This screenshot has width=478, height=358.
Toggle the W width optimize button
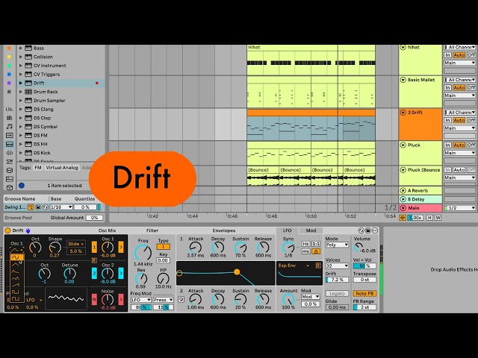pos(438,218)
